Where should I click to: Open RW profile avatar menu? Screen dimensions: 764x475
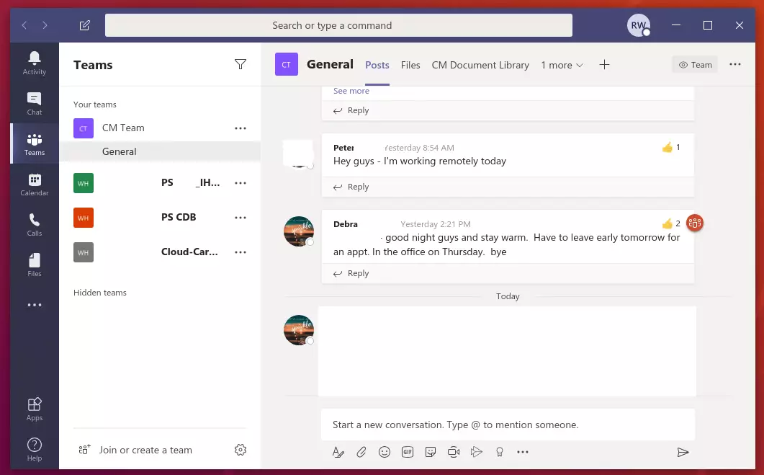pos(638,25)
